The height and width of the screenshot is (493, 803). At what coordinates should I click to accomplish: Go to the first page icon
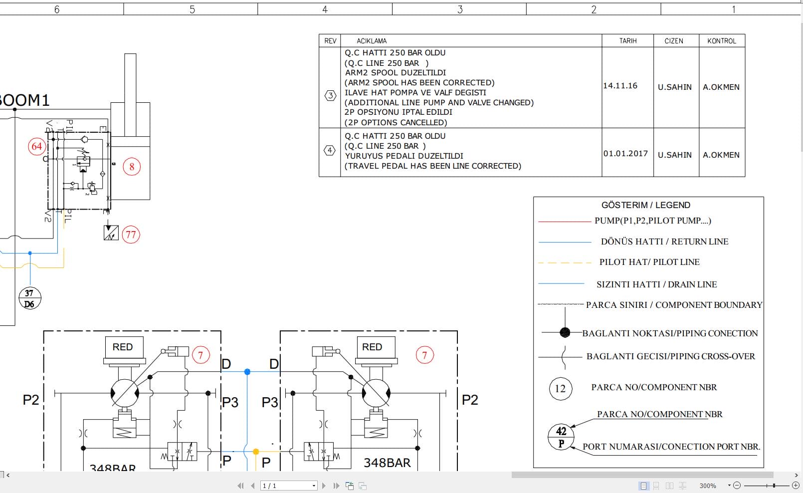(x=240, y=486)
